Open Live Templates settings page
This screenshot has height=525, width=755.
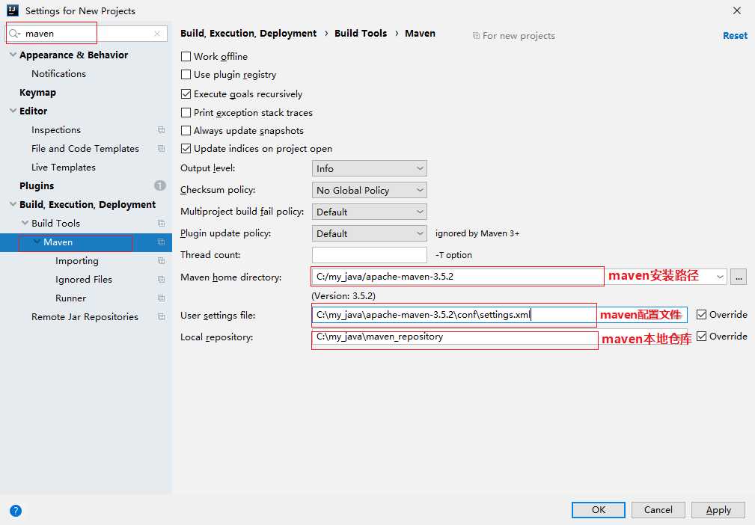click(x=64, y=168)
